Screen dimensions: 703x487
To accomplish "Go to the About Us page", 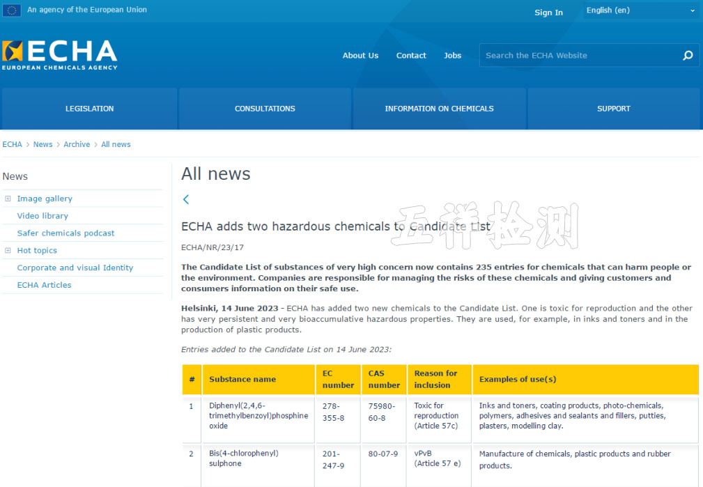I will [x=360, y=56].
